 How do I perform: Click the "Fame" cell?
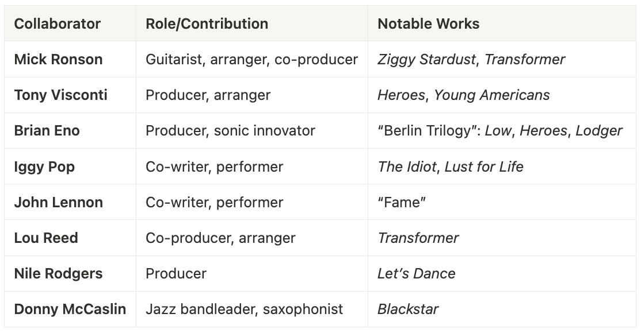click(502, 202)
